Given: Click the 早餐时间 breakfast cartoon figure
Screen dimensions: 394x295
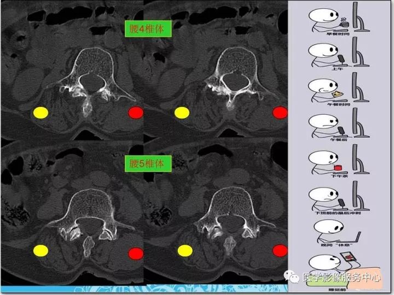Looking at the screenshot, I should (x=339, y=19).
